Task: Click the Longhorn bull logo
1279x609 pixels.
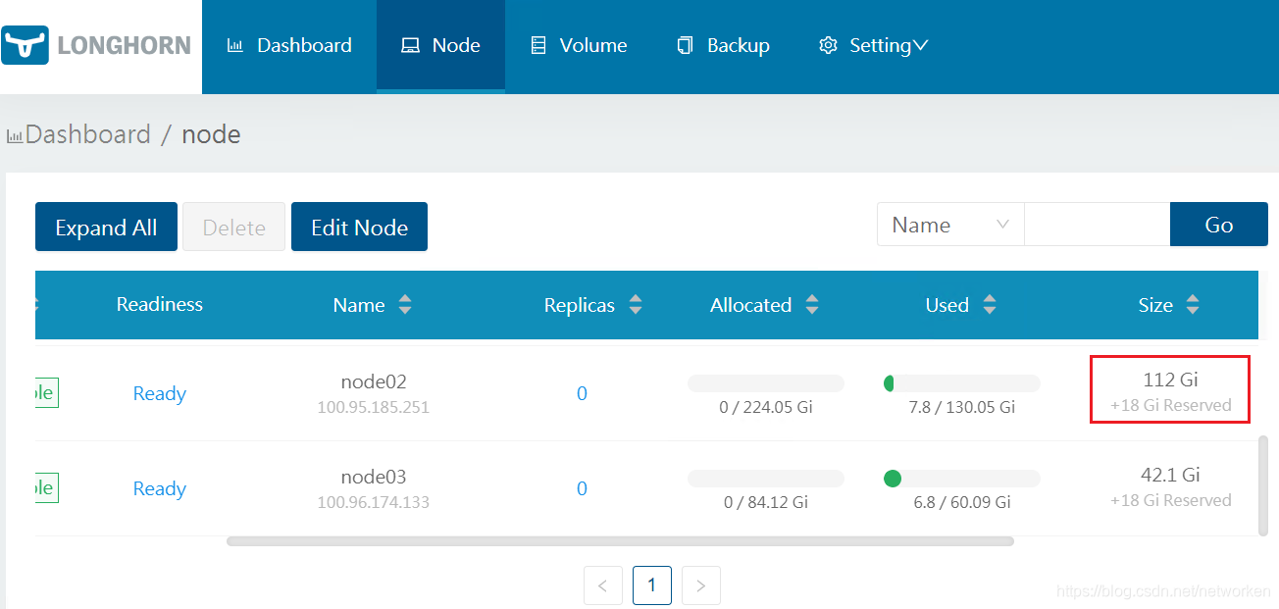Action: 26,45
